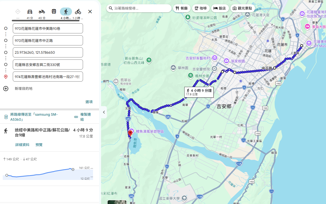Click the 華林園 museum marker
The width and height of the screenshot is (326, 204).
coord(173,67)
